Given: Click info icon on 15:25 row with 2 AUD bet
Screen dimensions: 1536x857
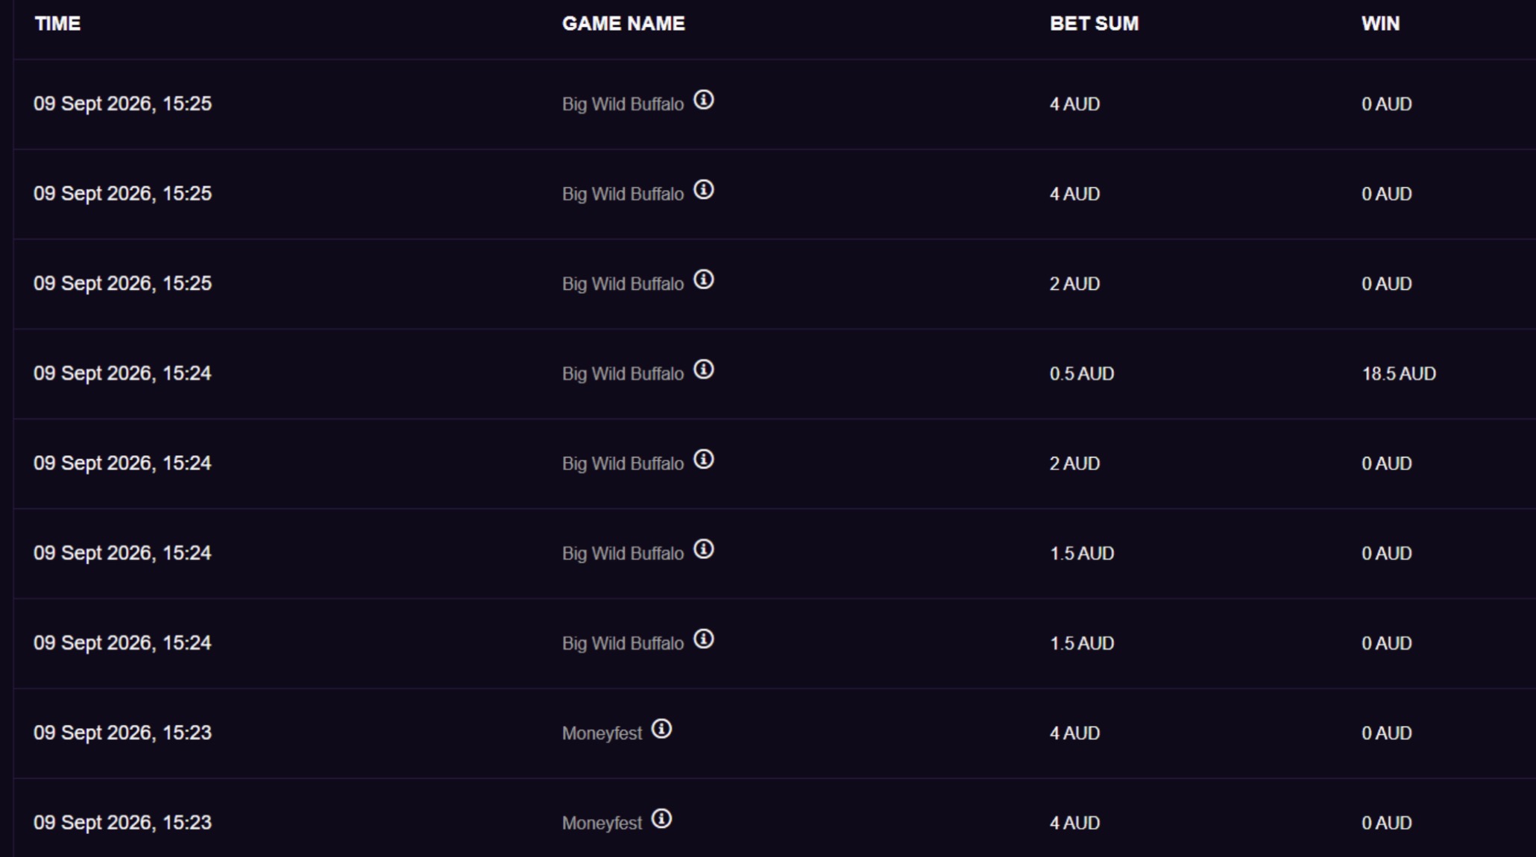Looking at the screenshot, I should [704, 279].
